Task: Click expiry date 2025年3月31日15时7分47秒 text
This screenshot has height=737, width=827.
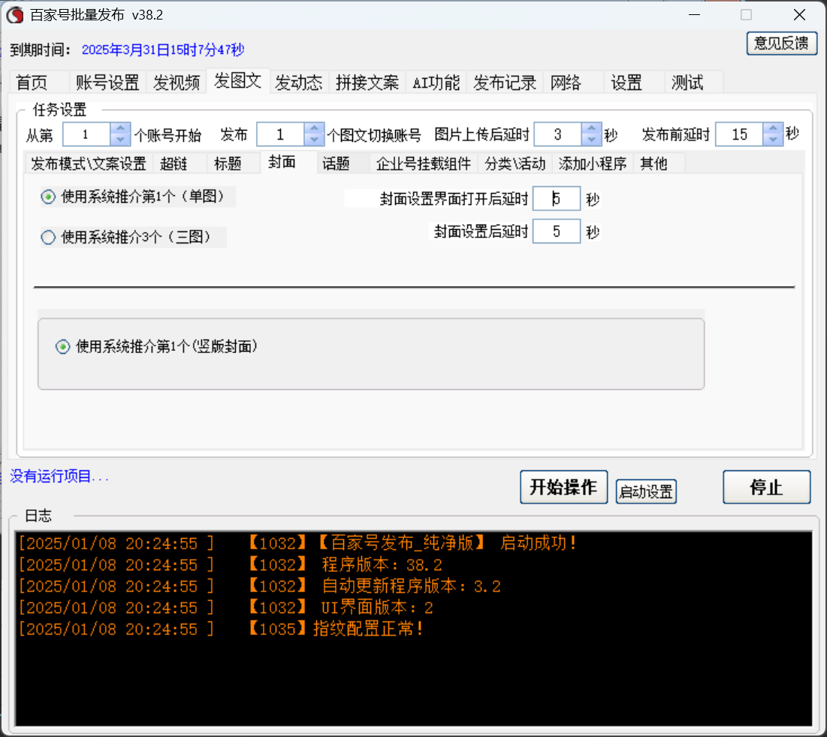Action: [x=163, y=50]
